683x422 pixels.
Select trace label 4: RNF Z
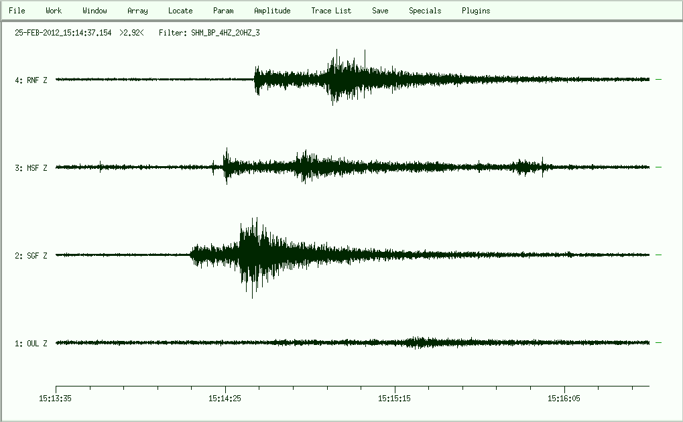click(32, 80)
